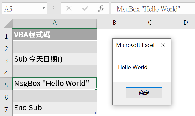
Task: Select column C header
Action: tap(150, 24)
